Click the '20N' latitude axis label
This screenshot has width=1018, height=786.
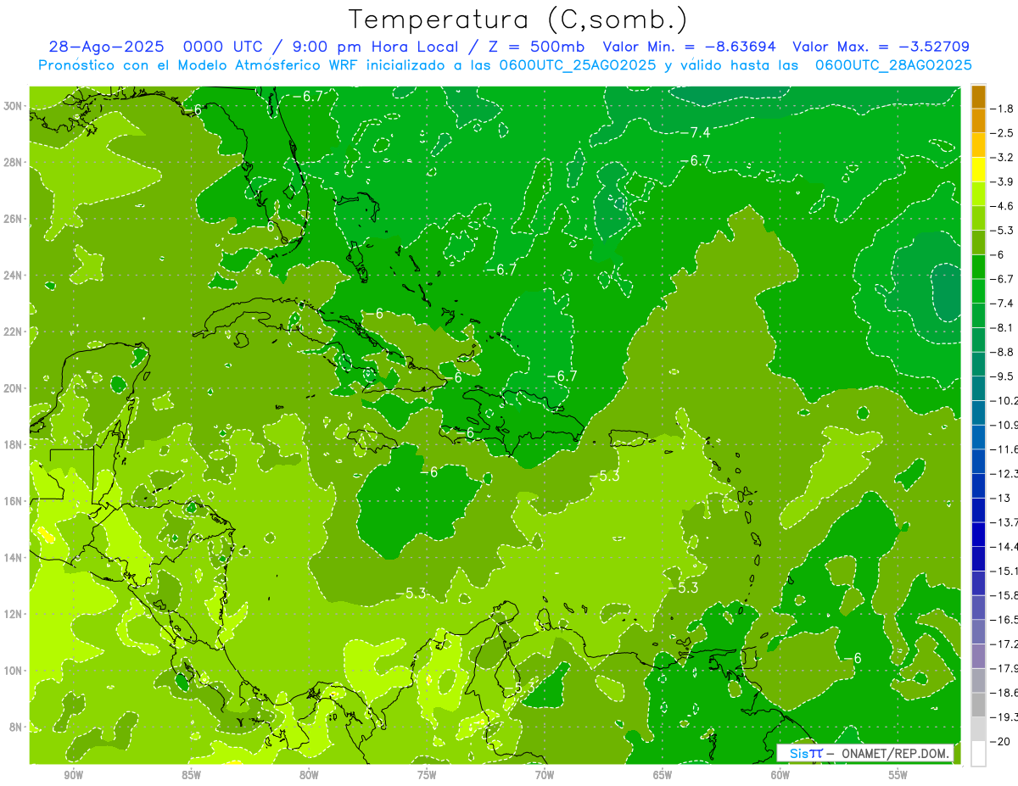click(x=13, y=388)
